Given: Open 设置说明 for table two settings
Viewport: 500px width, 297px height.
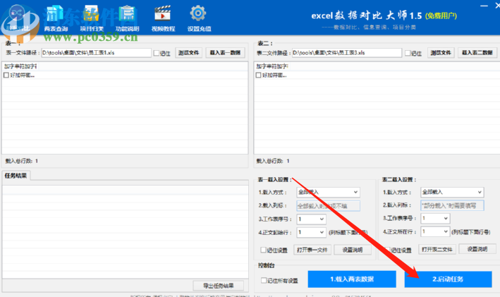Looking at the screenshot, I should click(x=477, y=249).
